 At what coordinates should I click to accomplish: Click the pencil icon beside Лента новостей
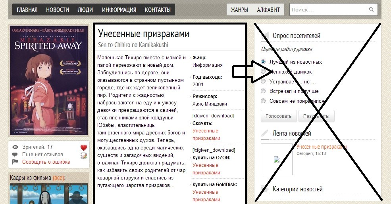265,133
